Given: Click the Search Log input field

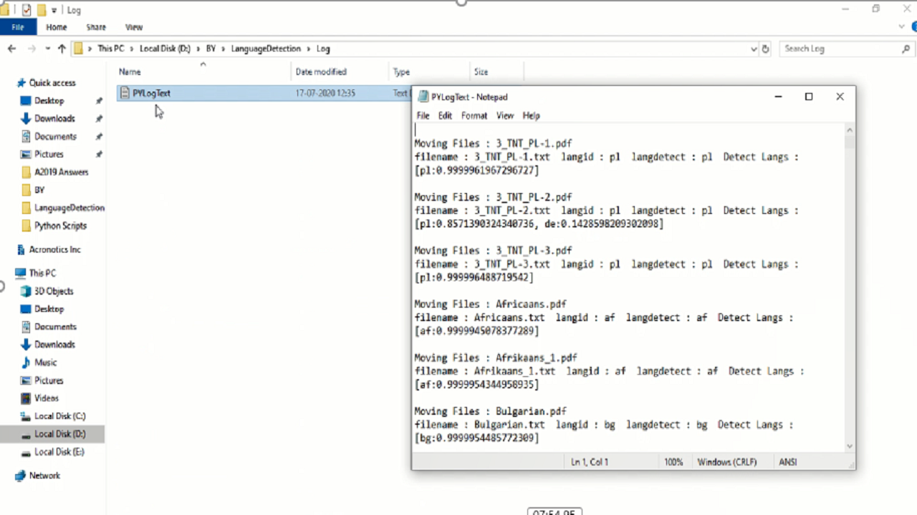Looking at the screenshot, I should [838, 49].
